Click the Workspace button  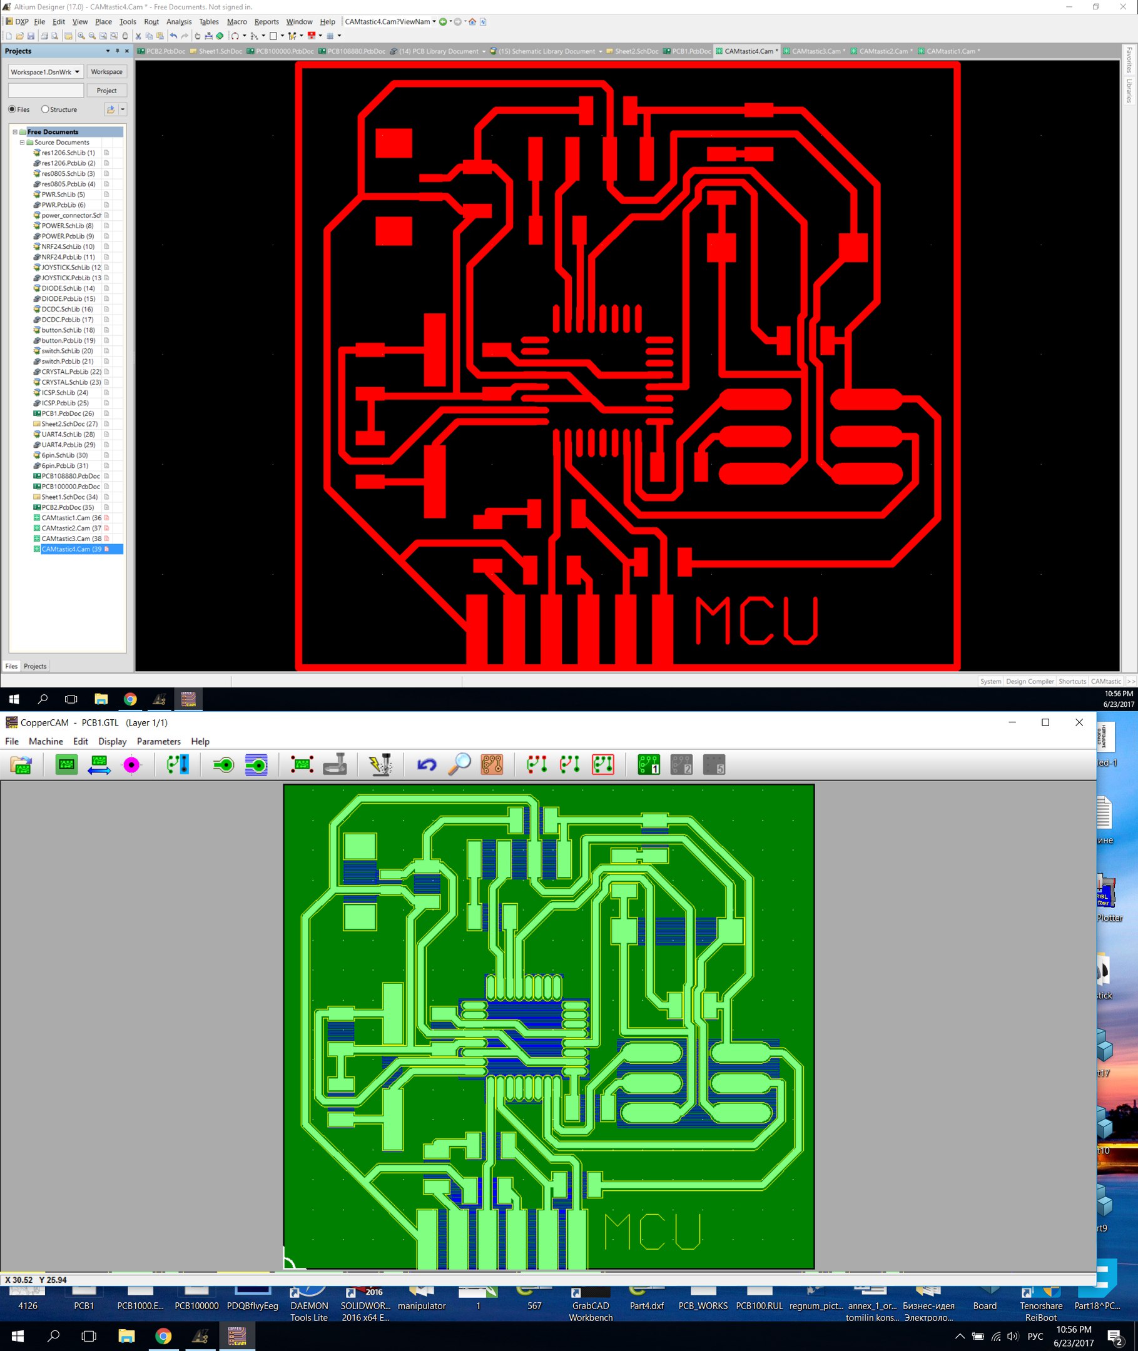tap(106, 71)
